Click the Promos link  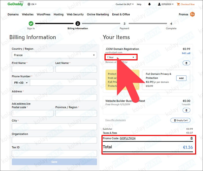(183, 14)
